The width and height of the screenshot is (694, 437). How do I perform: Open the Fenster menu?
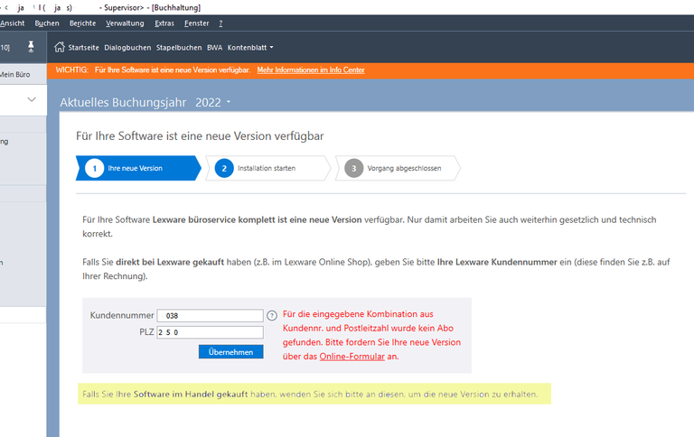196,23
